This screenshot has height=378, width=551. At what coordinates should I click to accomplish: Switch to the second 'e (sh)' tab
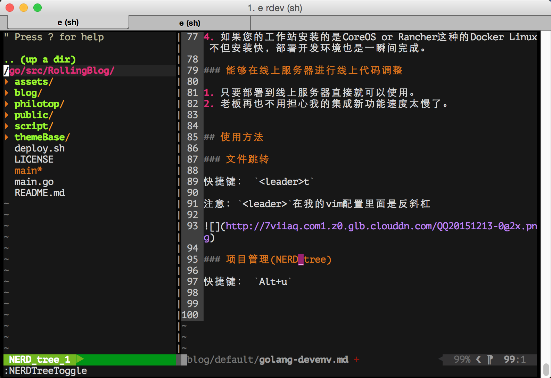190,23
